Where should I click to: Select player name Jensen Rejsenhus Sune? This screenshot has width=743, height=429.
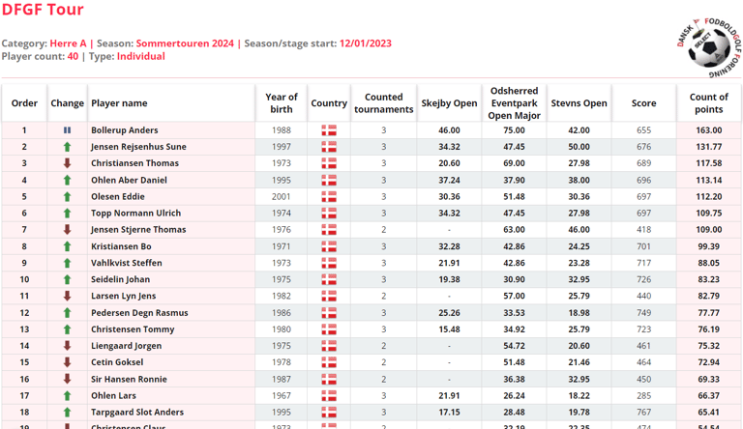click(139, 147)
